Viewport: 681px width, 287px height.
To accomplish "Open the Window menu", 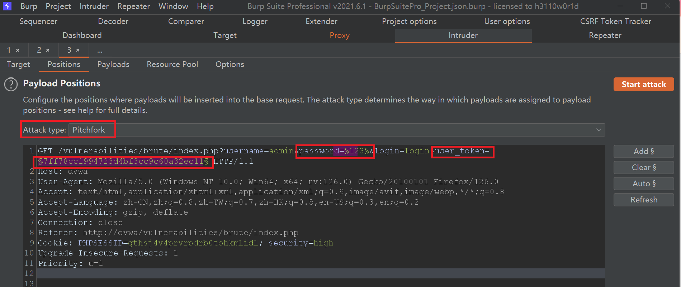I will tap(173, 6).
